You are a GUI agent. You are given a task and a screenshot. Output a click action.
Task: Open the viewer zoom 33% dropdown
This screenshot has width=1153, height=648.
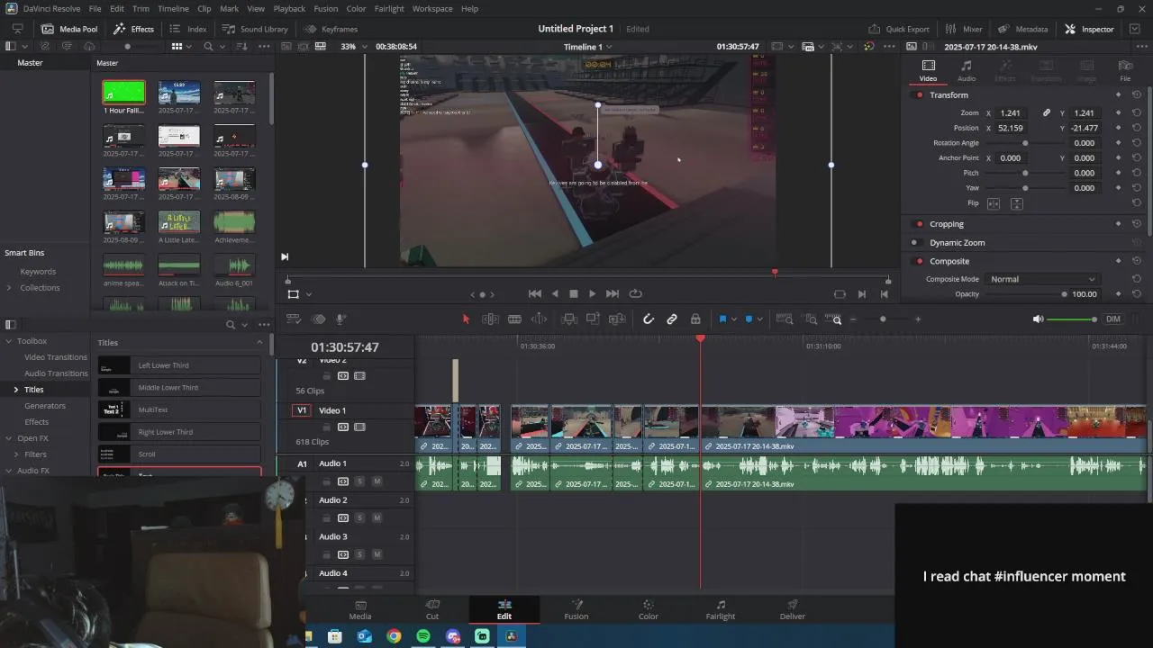[x=353, y=47]
